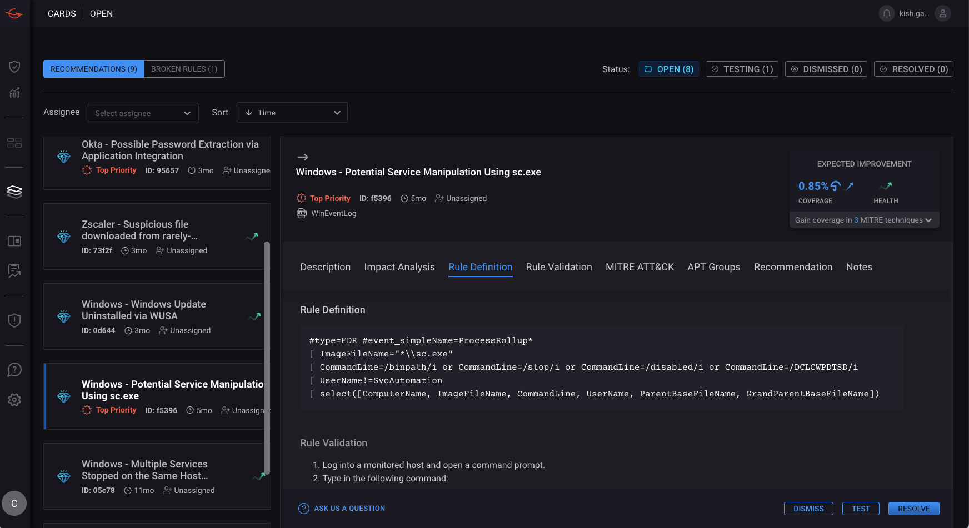Filter by DISMISSED (0) status

[x=826, y=69]
